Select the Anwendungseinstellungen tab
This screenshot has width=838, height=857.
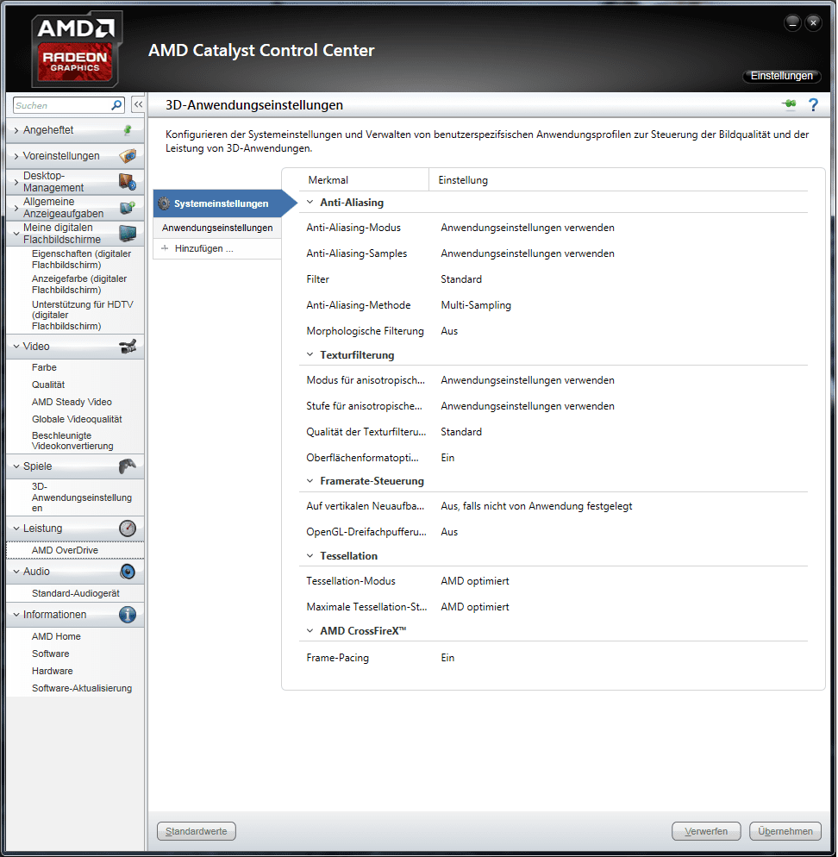pos(217,228)
